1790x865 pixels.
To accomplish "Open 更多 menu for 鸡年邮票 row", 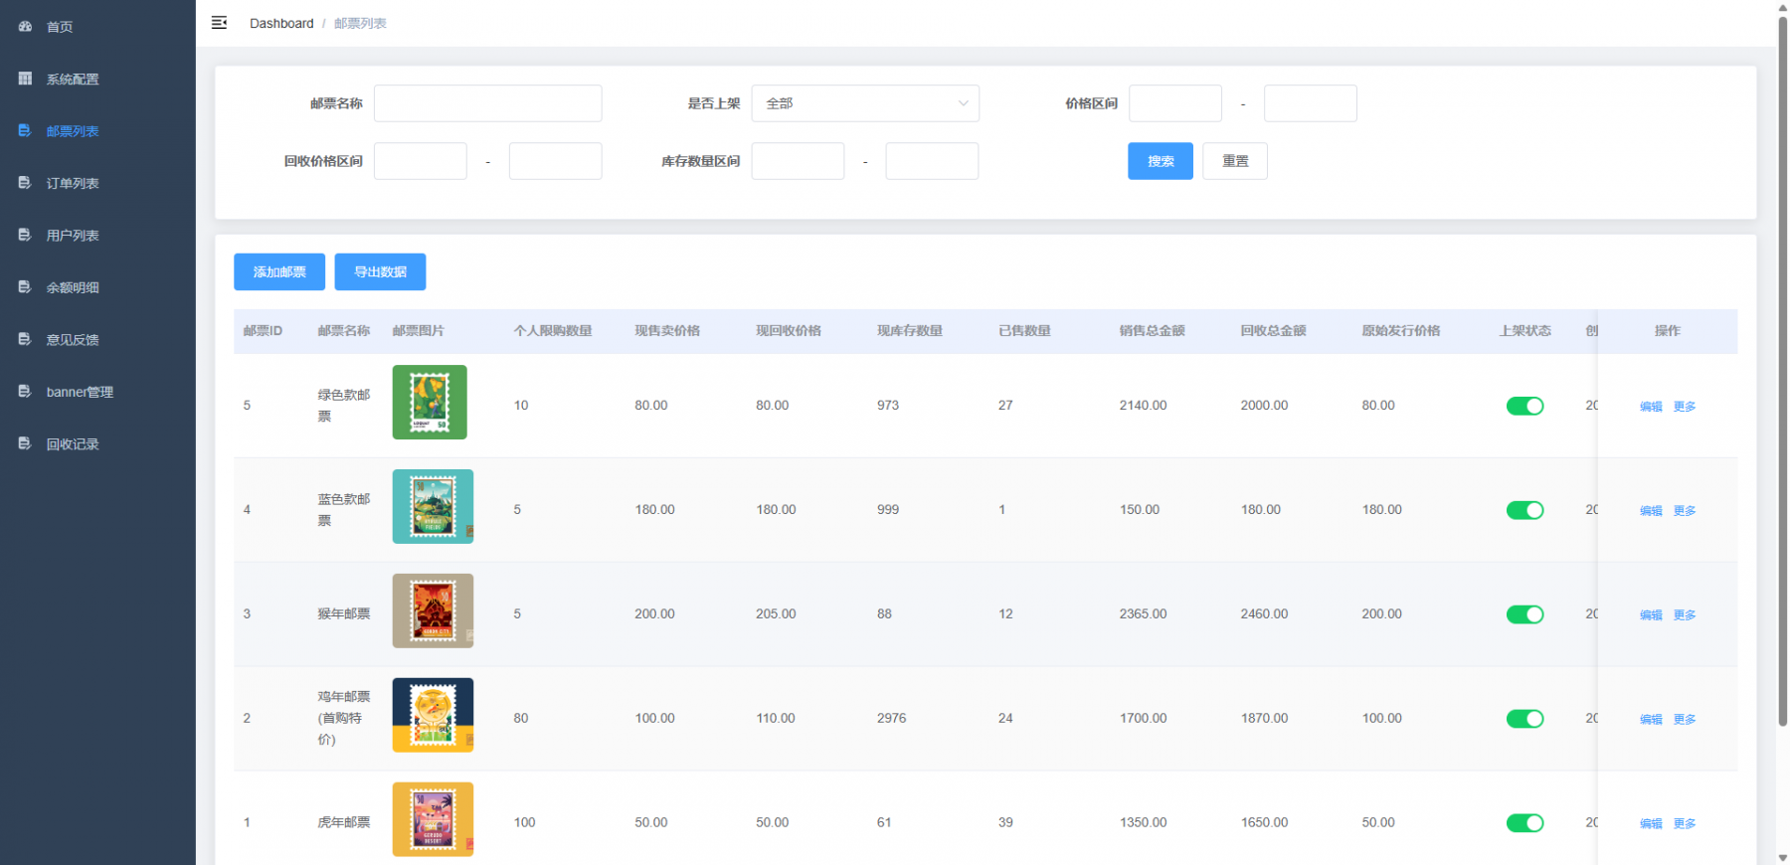I will point(1685,719).
